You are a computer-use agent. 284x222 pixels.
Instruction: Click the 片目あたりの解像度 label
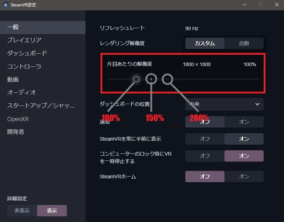(129, 64)
